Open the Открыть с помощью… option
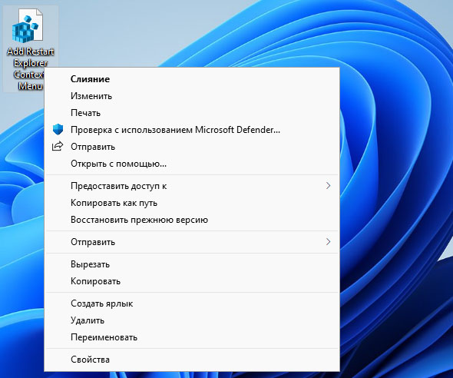The height and width of the screenshot is (378, 453). click(x=192, y=164)
